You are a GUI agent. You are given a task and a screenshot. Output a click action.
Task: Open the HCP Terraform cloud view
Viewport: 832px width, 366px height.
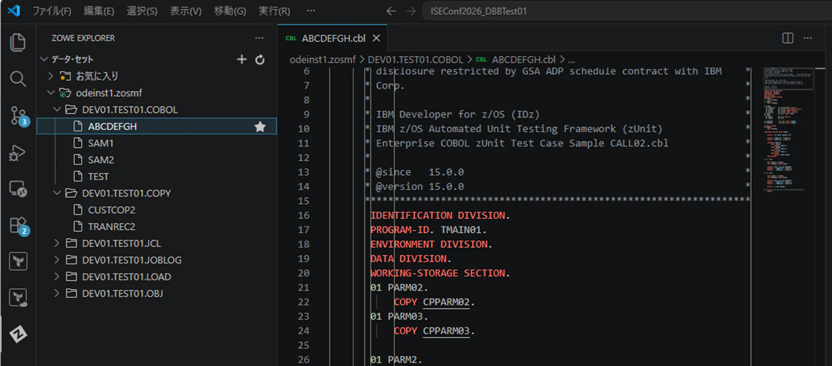[x=18, y=297]
